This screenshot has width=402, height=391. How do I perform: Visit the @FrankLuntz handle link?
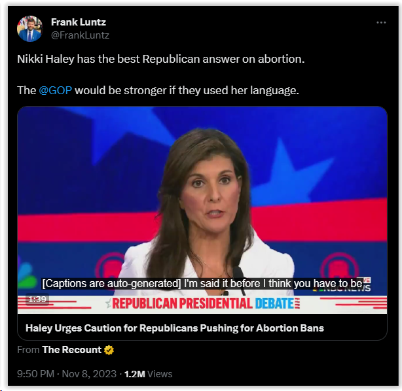pyautogui.click(x=80, y=35)
